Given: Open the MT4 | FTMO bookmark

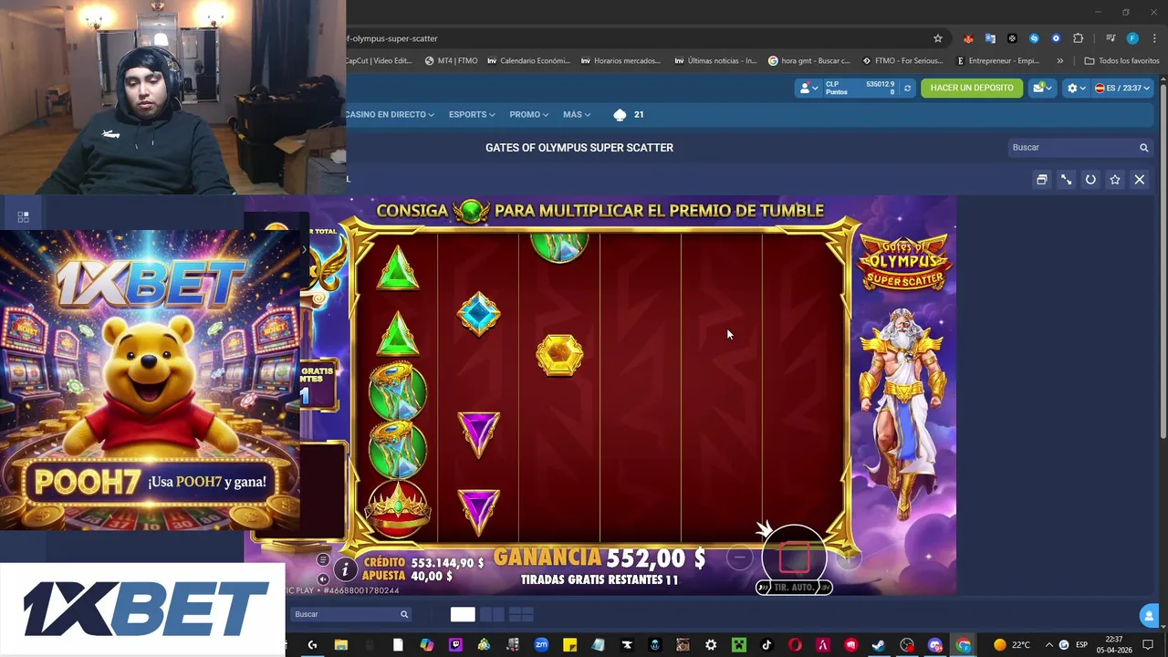Looking at the screenshot, I should pos(452,61).
